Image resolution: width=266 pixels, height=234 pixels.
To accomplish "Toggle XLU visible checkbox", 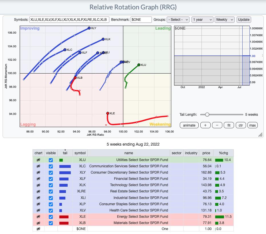I will pos(51,160).
